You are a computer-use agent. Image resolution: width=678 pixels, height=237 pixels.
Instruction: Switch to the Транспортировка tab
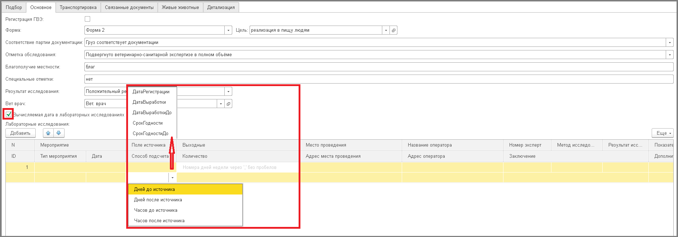[x=78, y=7]
